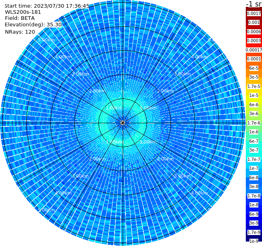The height and width of the screenshot is (246, 262).
Task: Click the Field: BETA label
Action: pos(20,18)
